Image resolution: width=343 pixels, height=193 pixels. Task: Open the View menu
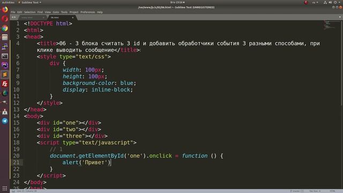[x=48, y=12]
